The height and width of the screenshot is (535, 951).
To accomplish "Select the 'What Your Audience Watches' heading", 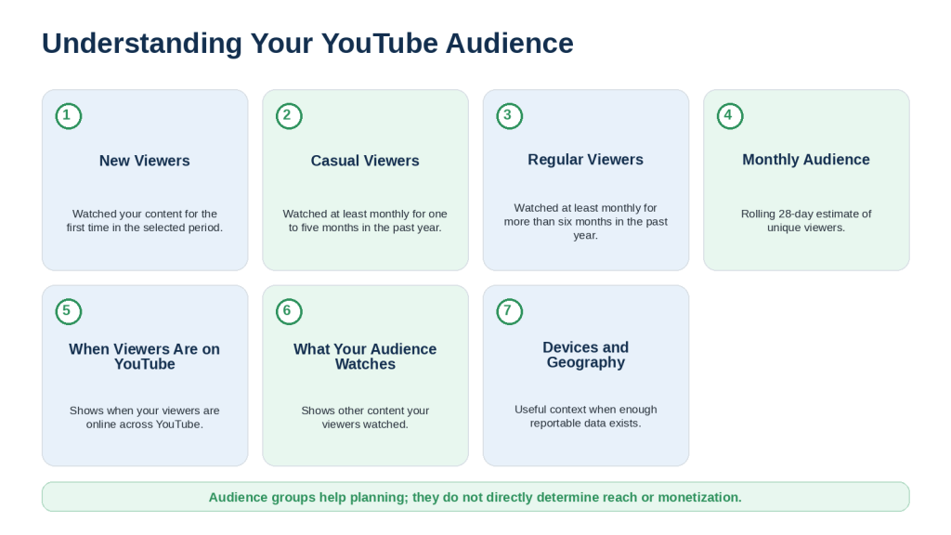I will coord(365,357).
